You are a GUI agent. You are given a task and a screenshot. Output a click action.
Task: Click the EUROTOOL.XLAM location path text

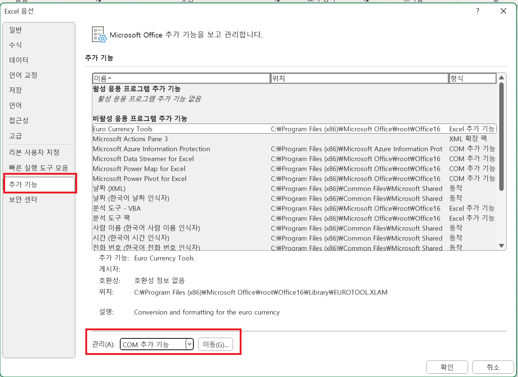click(261, 292)
